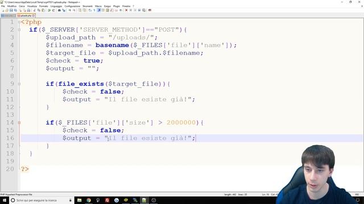This screenshot has width=364, height=204.
Task: Toggle synchronized horizontal scrolling icon
Action: click(x=85, y=10)
